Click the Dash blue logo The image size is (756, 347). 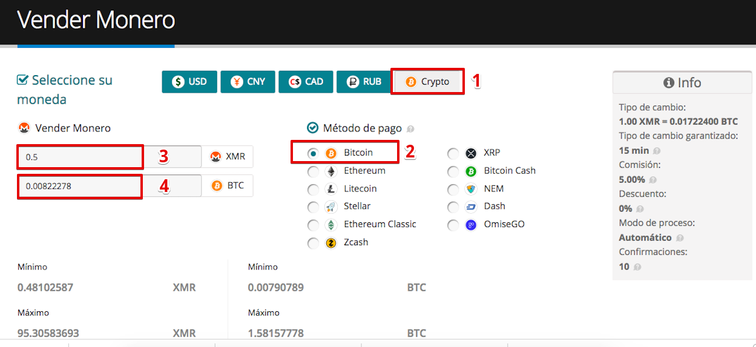point(472,207)
